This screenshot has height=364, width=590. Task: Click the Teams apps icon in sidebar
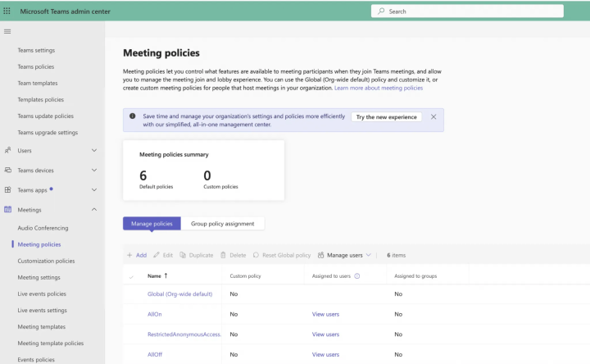(x=7, y=189)
